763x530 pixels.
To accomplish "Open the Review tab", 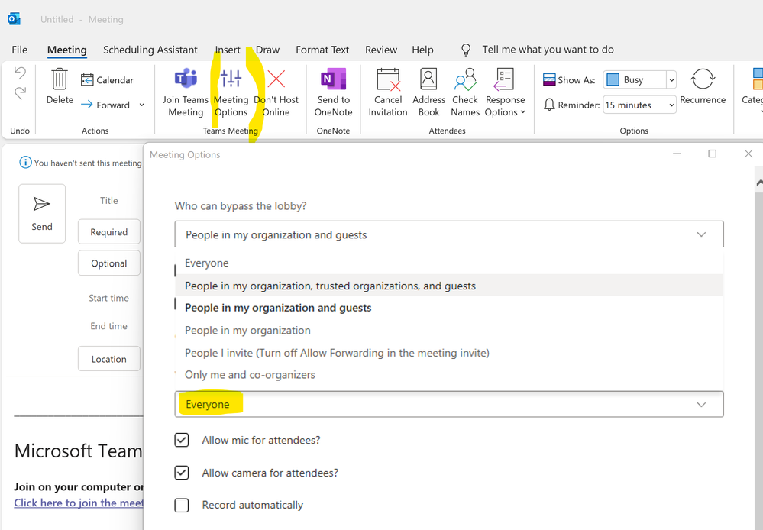I will tap(381, 50).
